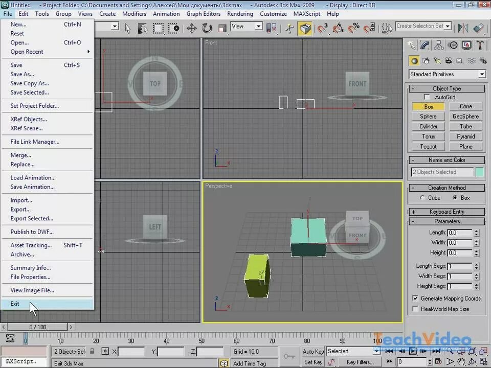This screenshot has width=491, height=368.
Task: Click the GeoSphere primitive button
Action: pyautogui.click(x=465, y=117)
